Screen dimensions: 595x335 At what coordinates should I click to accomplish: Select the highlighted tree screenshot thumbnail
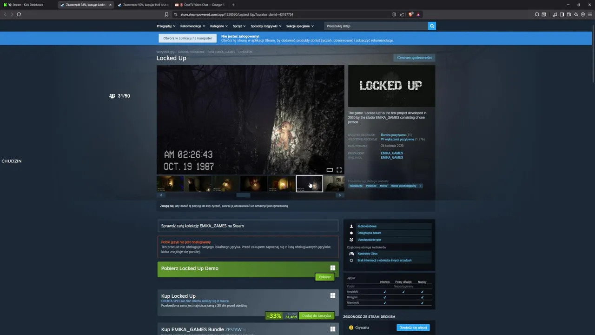click(310, 183)
